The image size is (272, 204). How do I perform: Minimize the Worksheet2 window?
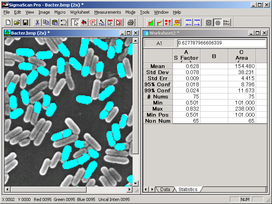(251, 33)
